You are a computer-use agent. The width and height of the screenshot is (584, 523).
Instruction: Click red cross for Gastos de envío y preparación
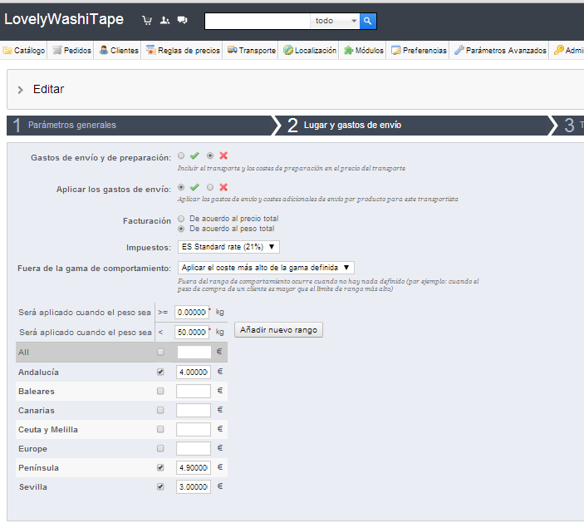[223, 155]
